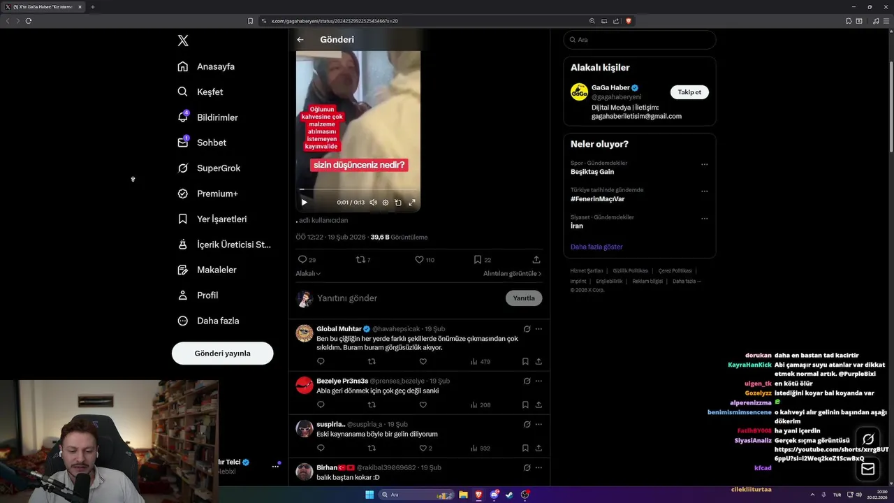Open more options for Beşiktaş Gain trend
This screenshot has height=503, width=894.
pyautogui.click(x=704, y=165)
